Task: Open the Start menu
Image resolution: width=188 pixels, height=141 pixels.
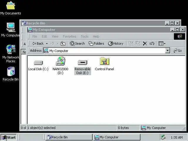Action: [9, 137]
